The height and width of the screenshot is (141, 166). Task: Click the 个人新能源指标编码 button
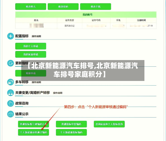click(71, 132)
